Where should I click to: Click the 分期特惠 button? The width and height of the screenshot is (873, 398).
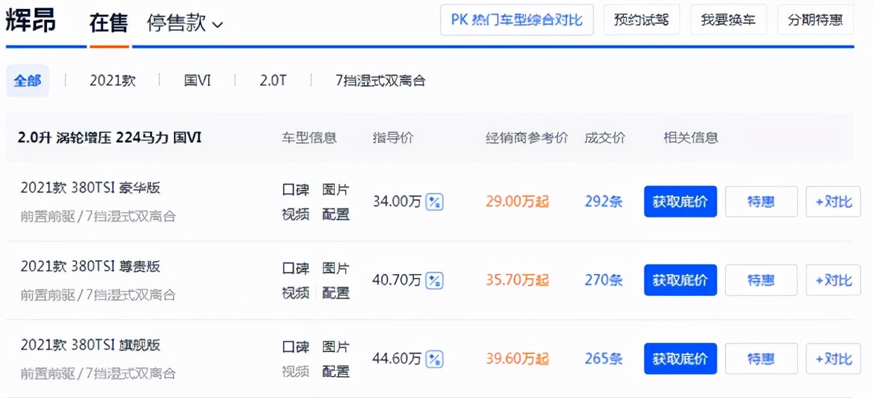815,19
